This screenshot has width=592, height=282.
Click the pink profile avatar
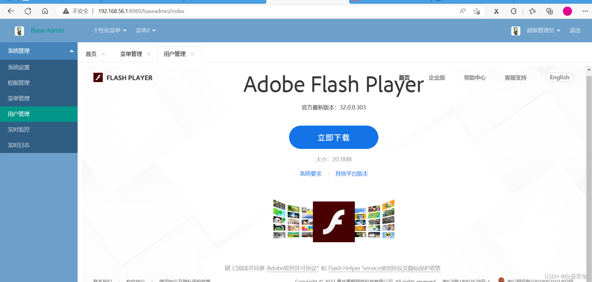click(567, 11)
